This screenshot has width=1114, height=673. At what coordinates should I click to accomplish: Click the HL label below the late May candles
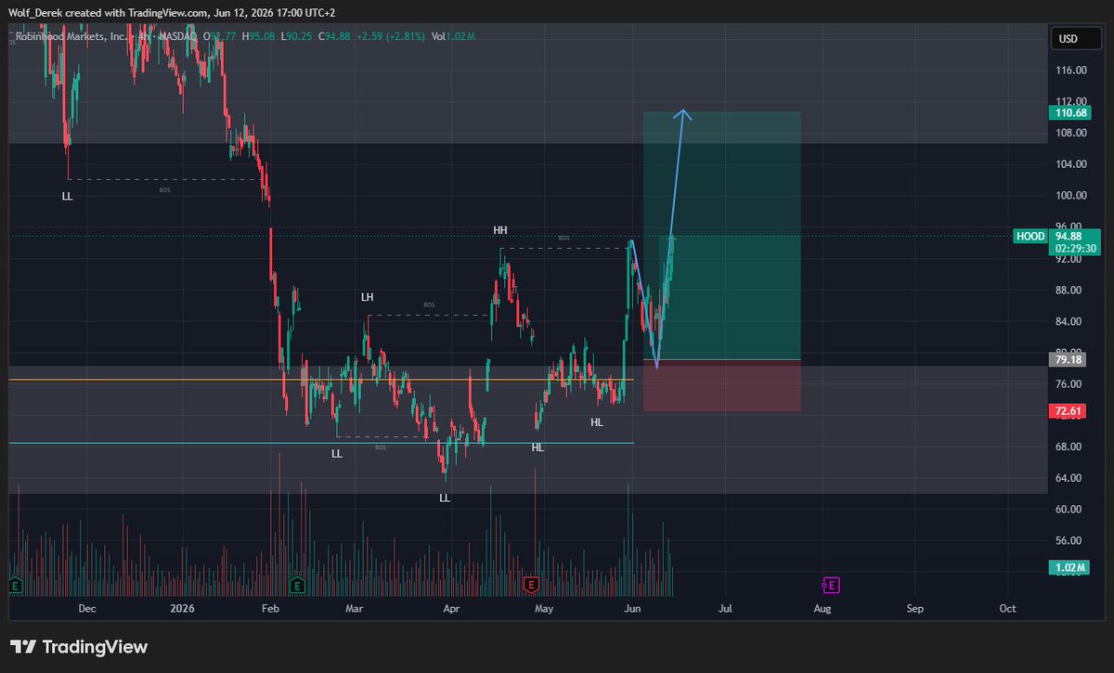click(x=597, y=422)
